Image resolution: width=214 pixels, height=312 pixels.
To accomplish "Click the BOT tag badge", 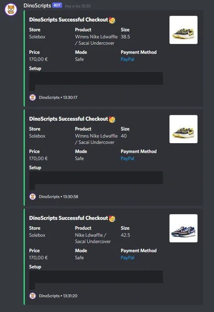I will [57, 5].
